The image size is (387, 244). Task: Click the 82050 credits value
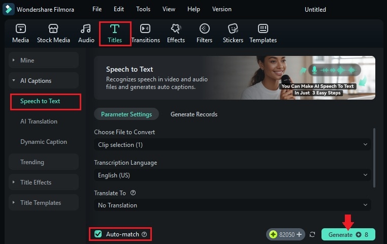(287, 234)
